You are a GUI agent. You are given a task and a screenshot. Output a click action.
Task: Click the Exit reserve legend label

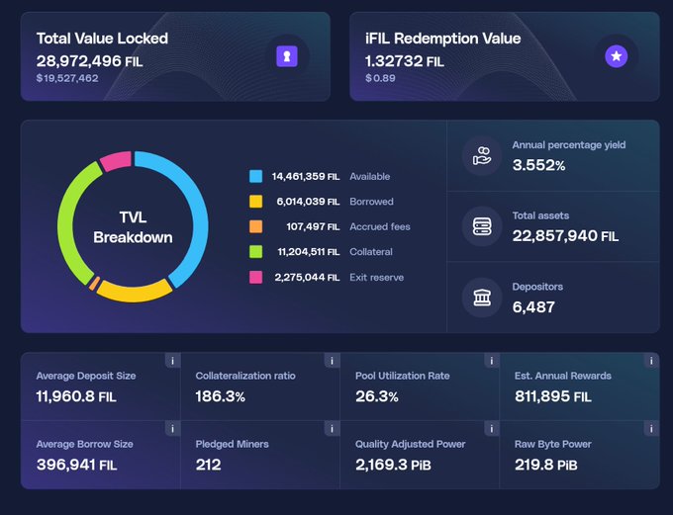pos(377,278)
